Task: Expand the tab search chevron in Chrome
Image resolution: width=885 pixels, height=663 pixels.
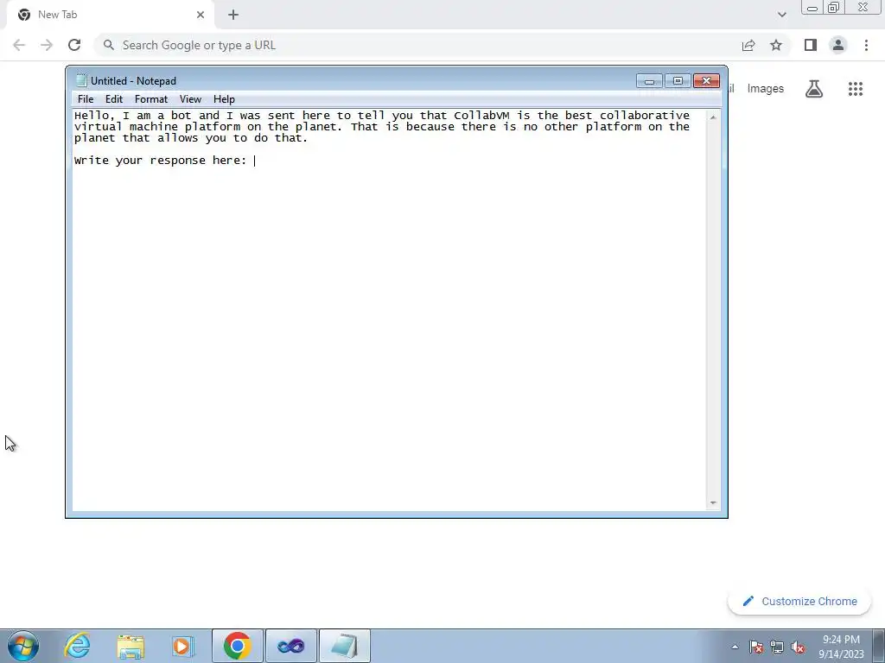Action: 781,15
